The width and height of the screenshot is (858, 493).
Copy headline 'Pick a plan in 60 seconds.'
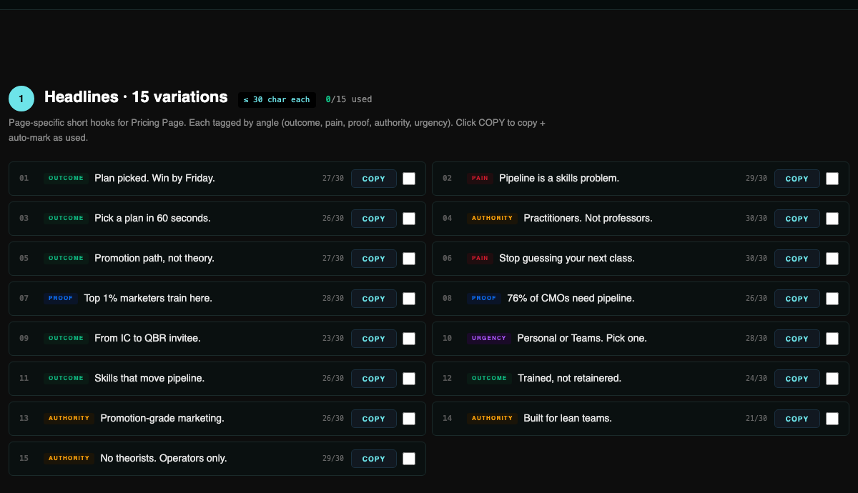[373, 219]
